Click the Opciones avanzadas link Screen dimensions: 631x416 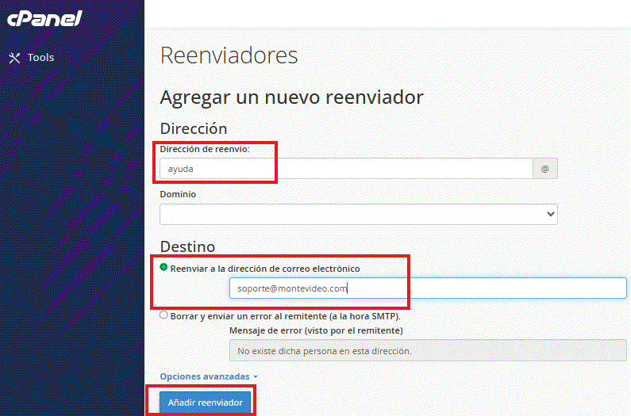point(205,376)
